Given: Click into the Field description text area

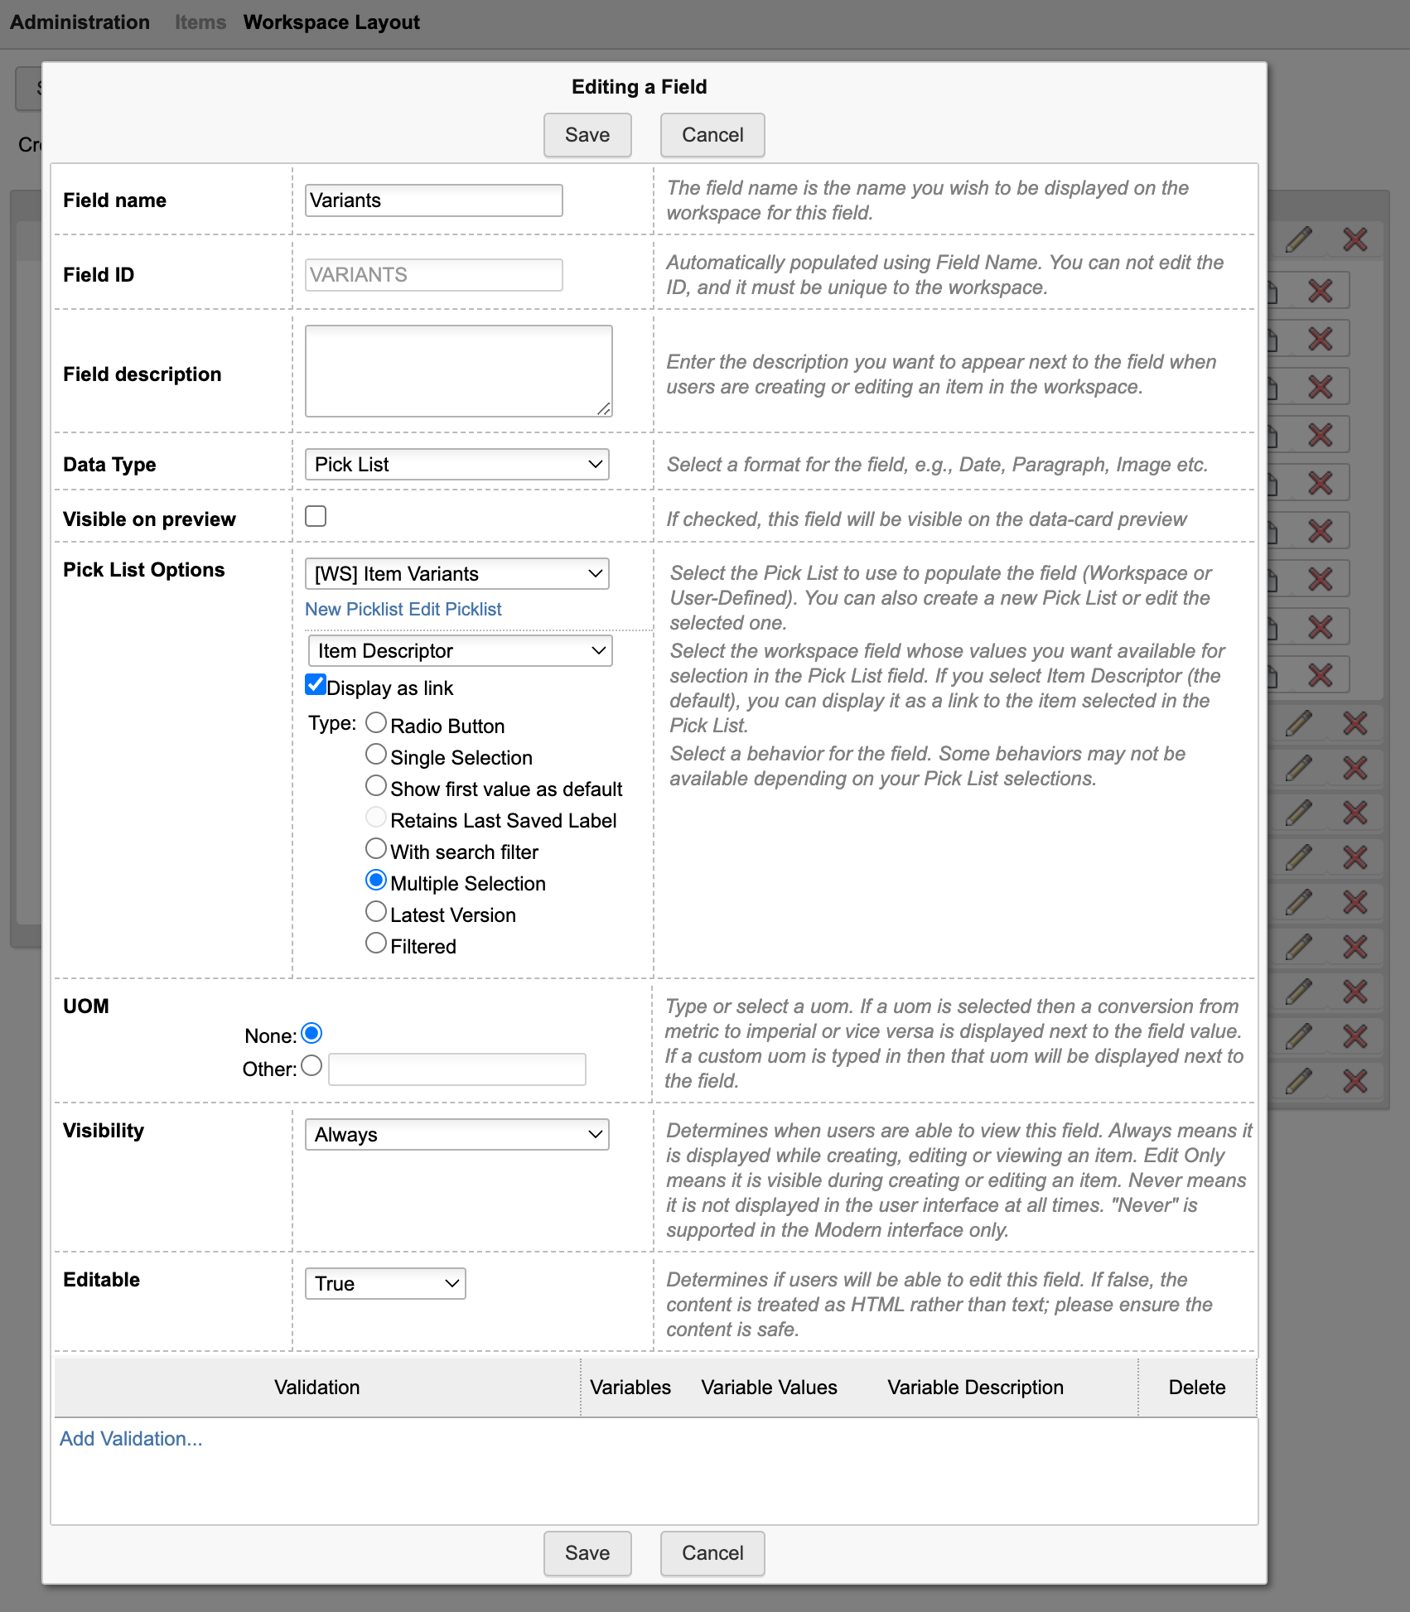Looking at the screenshot, I should pyautogui.click(x=458, y=371).
